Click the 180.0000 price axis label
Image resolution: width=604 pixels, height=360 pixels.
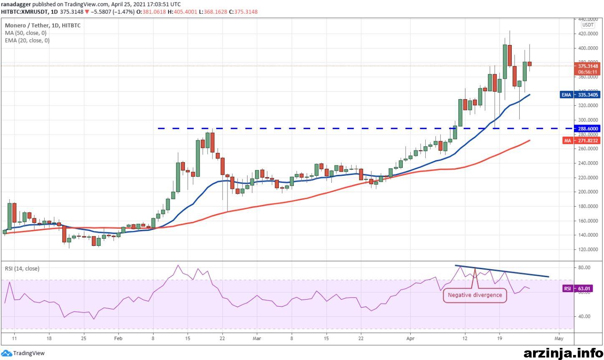(x=589, y=207)
